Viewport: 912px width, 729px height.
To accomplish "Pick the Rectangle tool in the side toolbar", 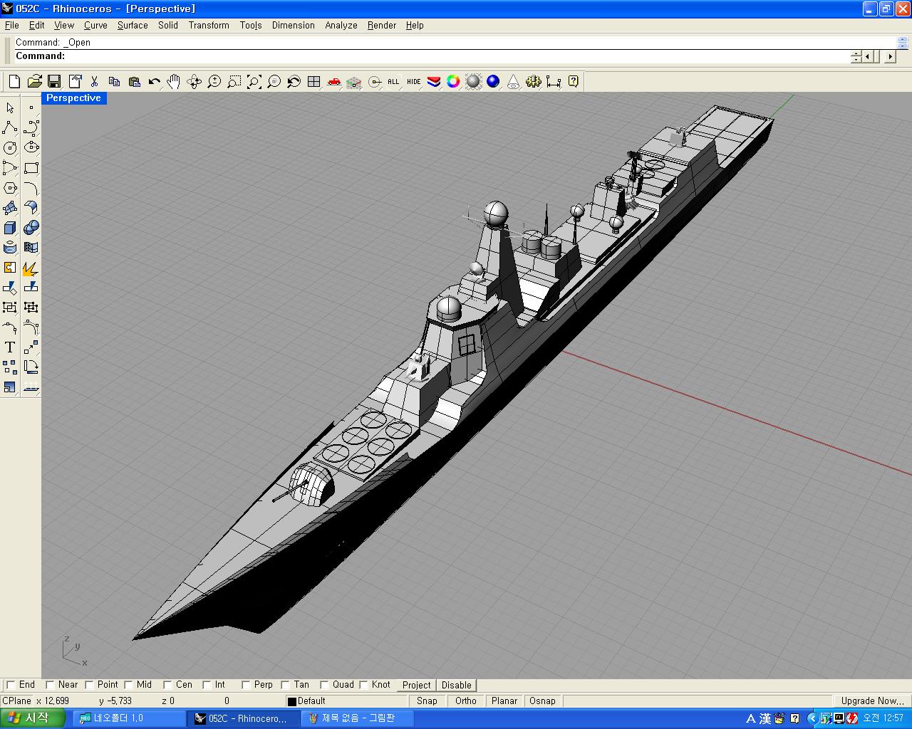I will [x=31, y=168].
